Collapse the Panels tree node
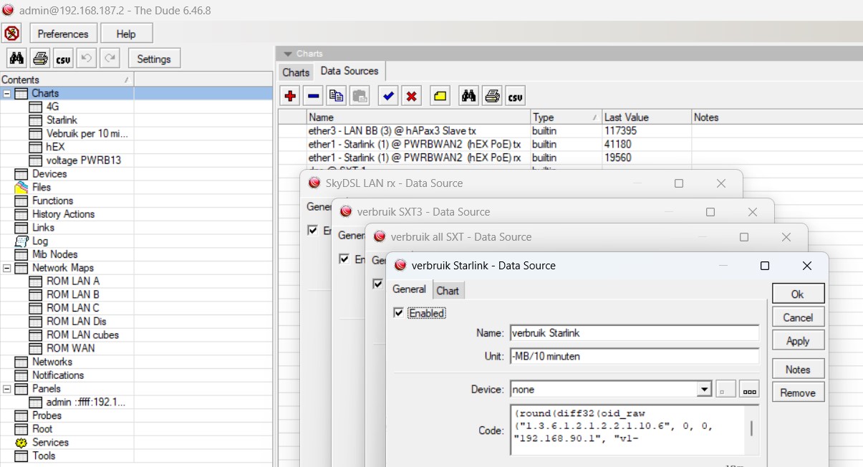 point(7,388)
